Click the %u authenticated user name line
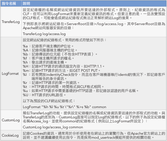 point(81,91)
